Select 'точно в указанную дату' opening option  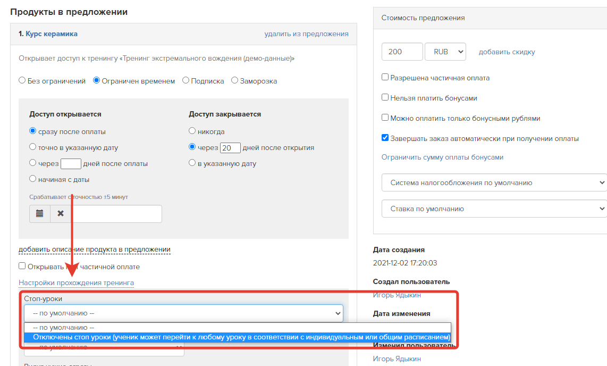33,147
